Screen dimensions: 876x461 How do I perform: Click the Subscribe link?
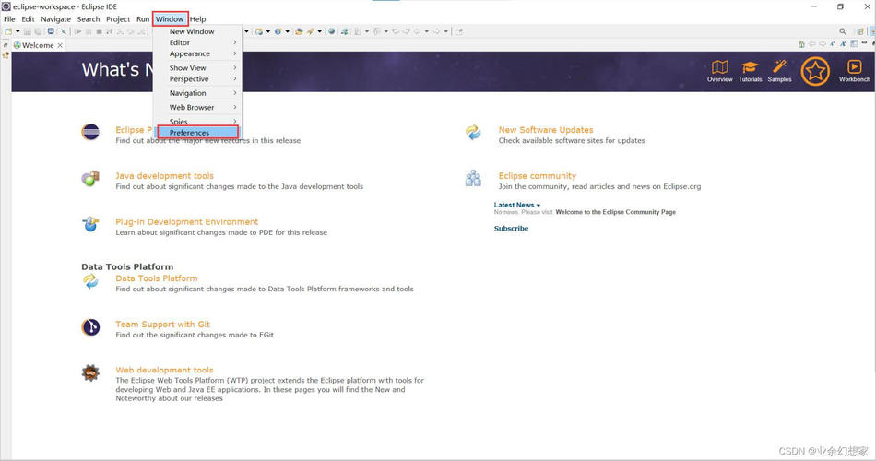click(511, 229)
